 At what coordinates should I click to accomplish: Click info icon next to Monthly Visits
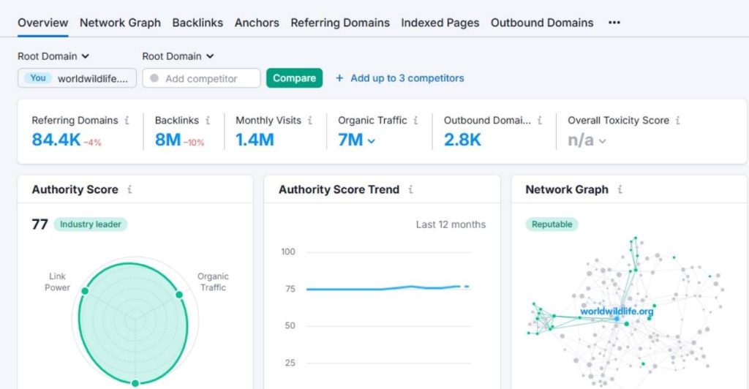tap(310, 121)
